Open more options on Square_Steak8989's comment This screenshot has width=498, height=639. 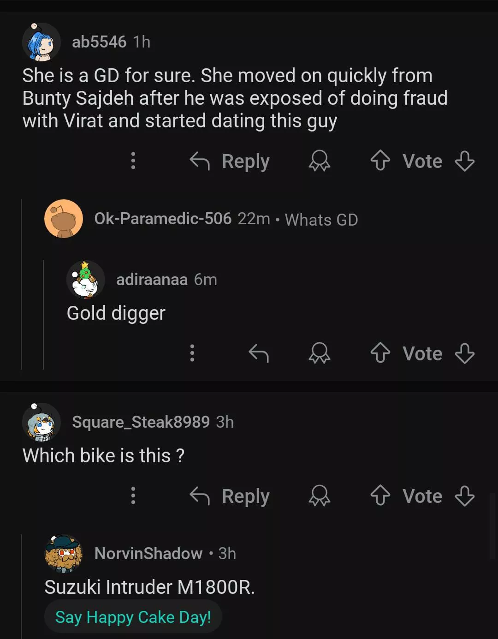[x=133, y=496]
